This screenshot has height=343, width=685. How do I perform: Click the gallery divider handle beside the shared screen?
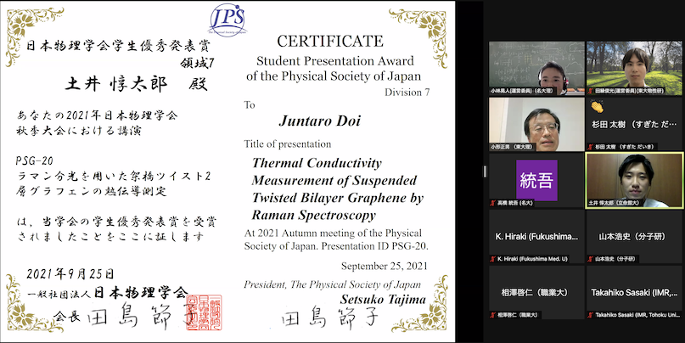[486, 171]
